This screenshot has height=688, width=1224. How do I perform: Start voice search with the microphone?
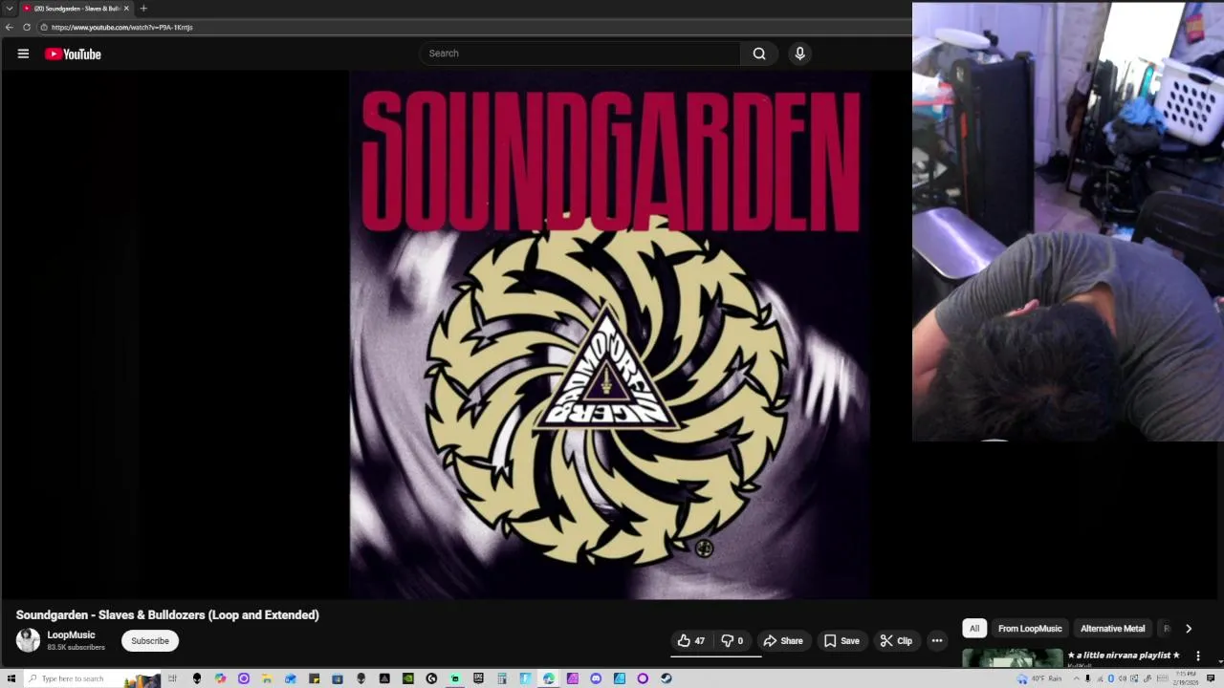pos(800,54)
